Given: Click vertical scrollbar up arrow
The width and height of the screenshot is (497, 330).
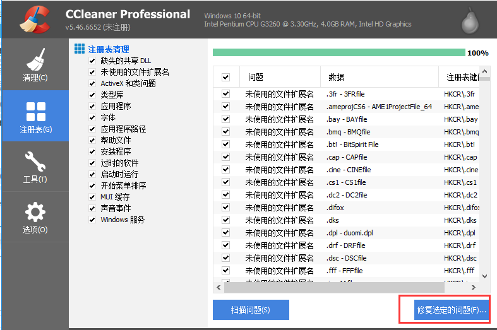Looking at the screenshot, I should click(484, 71).
